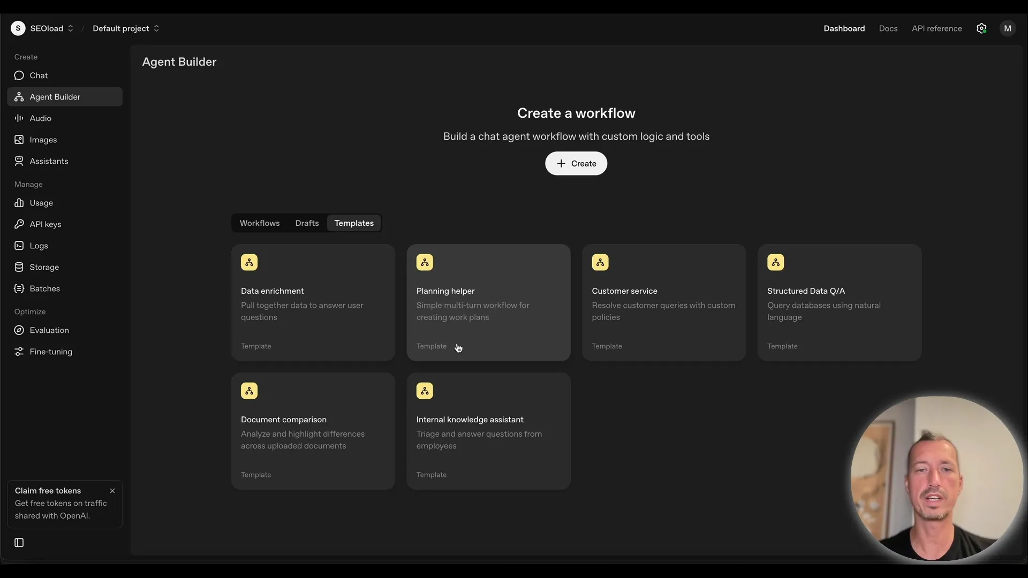Open the Docs page
The image size is (1028, 578).
pyautogui.click(x=888, y=28)
